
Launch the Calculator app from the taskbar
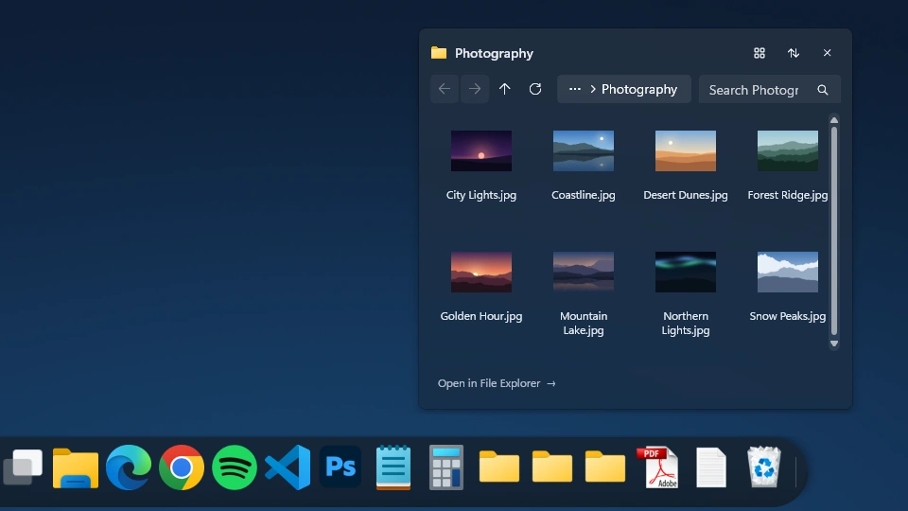tap(446, 467)
